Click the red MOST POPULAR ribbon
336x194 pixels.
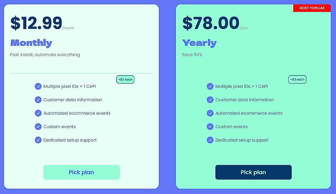pyautogui.click(x=312, y=8)
